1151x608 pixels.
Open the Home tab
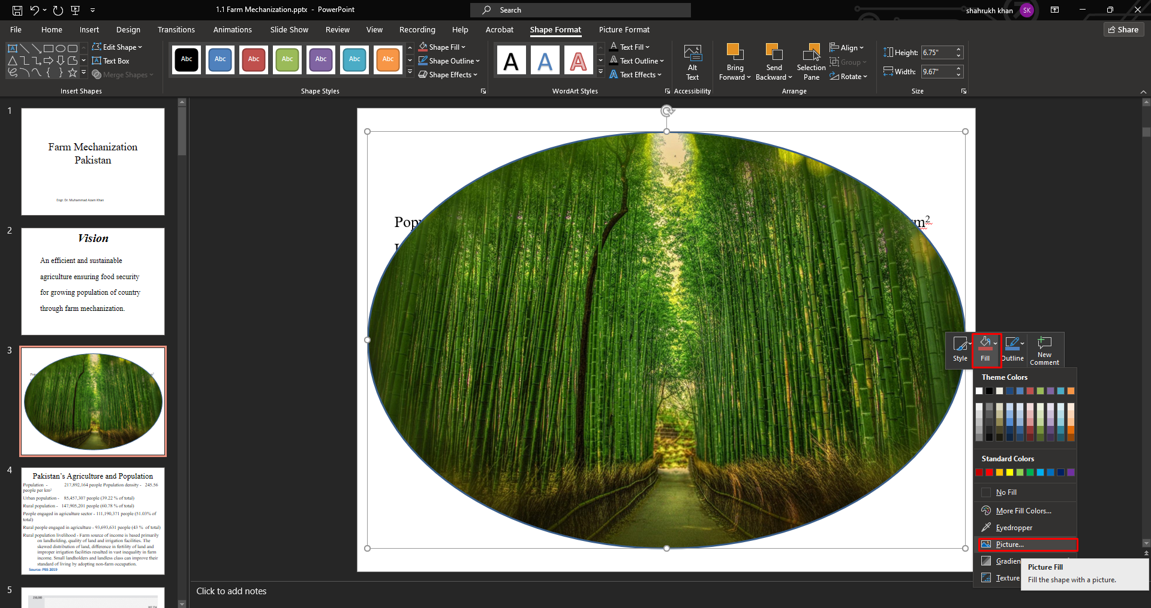coord(52,29)
